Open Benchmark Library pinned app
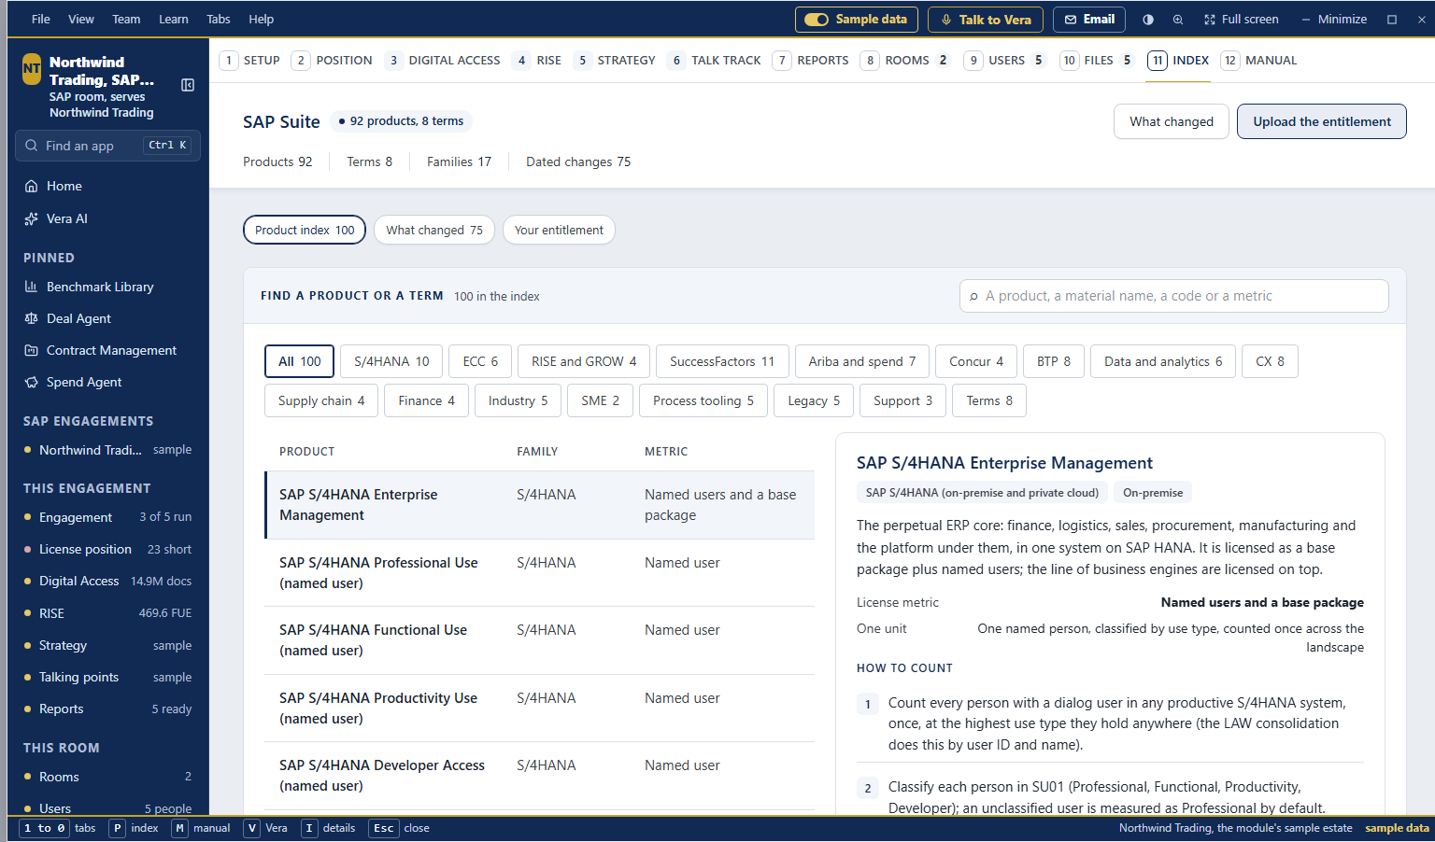The image size is (1435, 842). (x=108, y=287)
